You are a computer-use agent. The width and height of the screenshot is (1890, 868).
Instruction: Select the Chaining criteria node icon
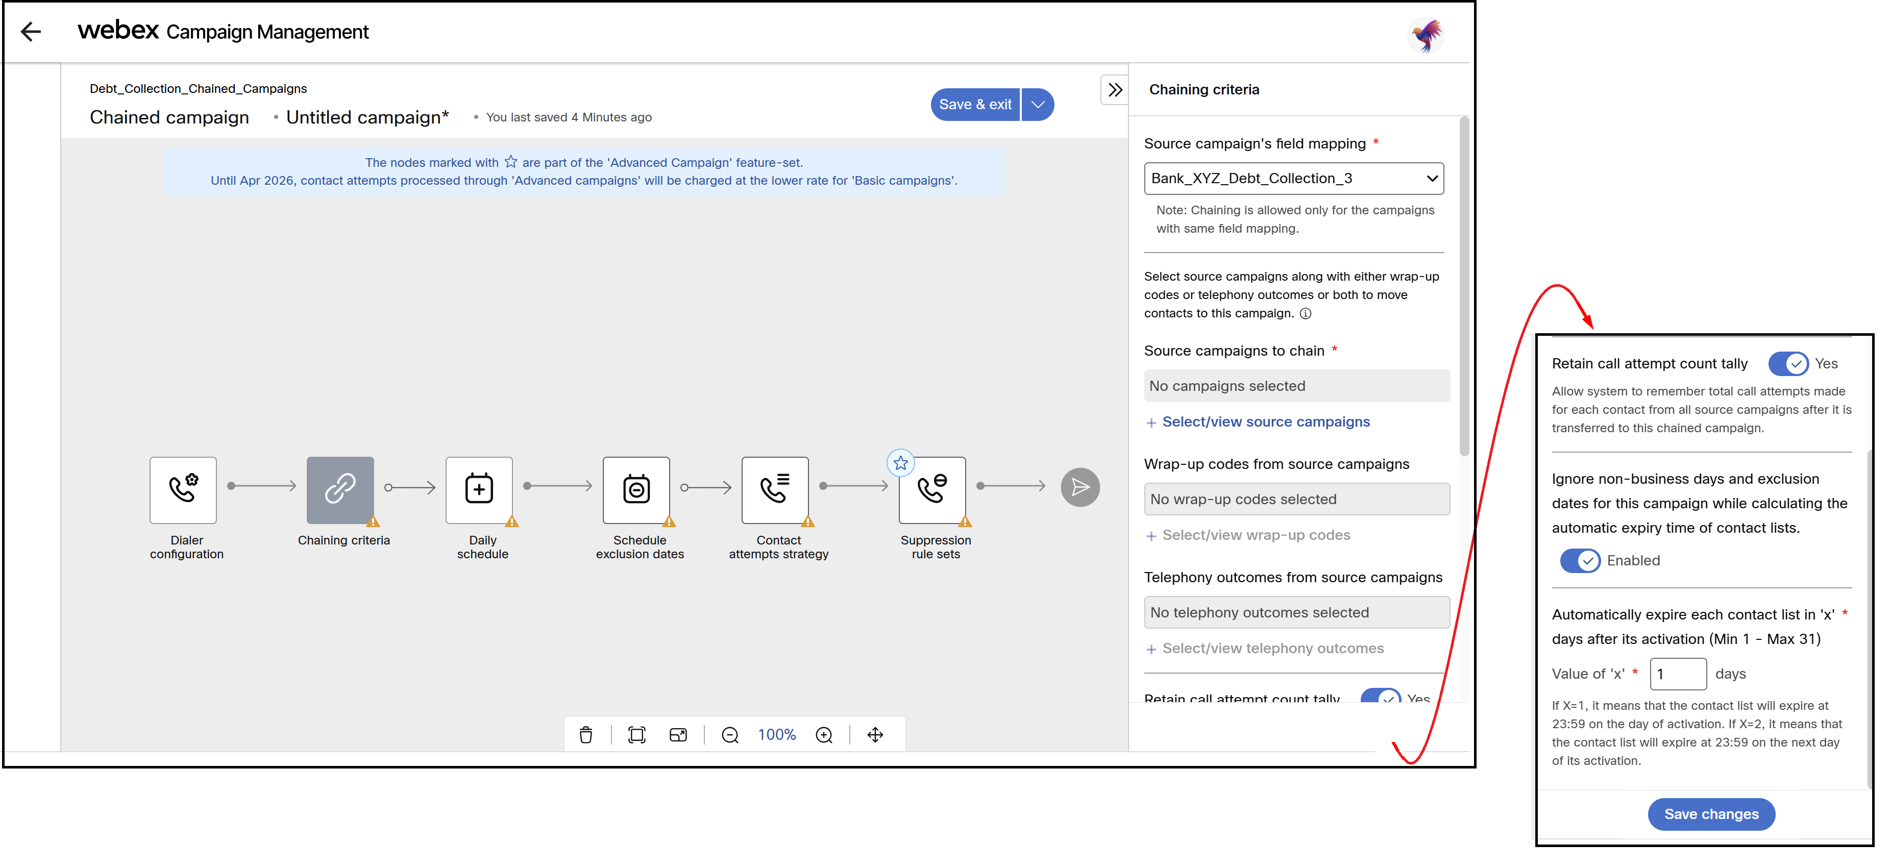point(340,489)
